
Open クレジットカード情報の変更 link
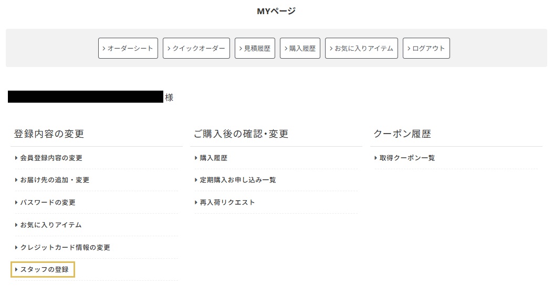[65, 248]
